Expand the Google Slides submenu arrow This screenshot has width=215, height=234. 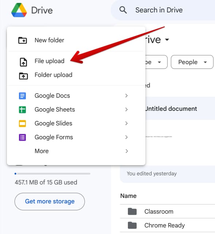[126, 124]
